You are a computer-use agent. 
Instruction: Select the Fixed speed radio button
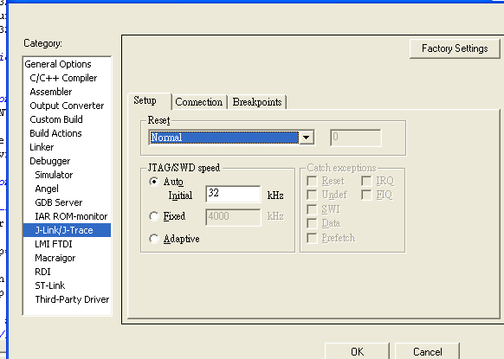point(154,216)
